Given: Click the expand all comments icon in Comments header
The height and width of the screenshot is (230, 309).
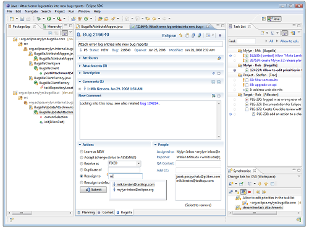Looking at the screenshot, I should point(219,82).
